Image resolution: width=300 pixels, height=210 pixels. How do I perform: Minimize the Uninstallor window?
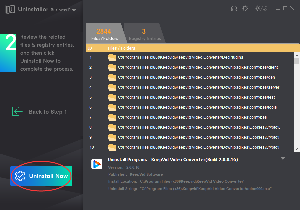278,9
